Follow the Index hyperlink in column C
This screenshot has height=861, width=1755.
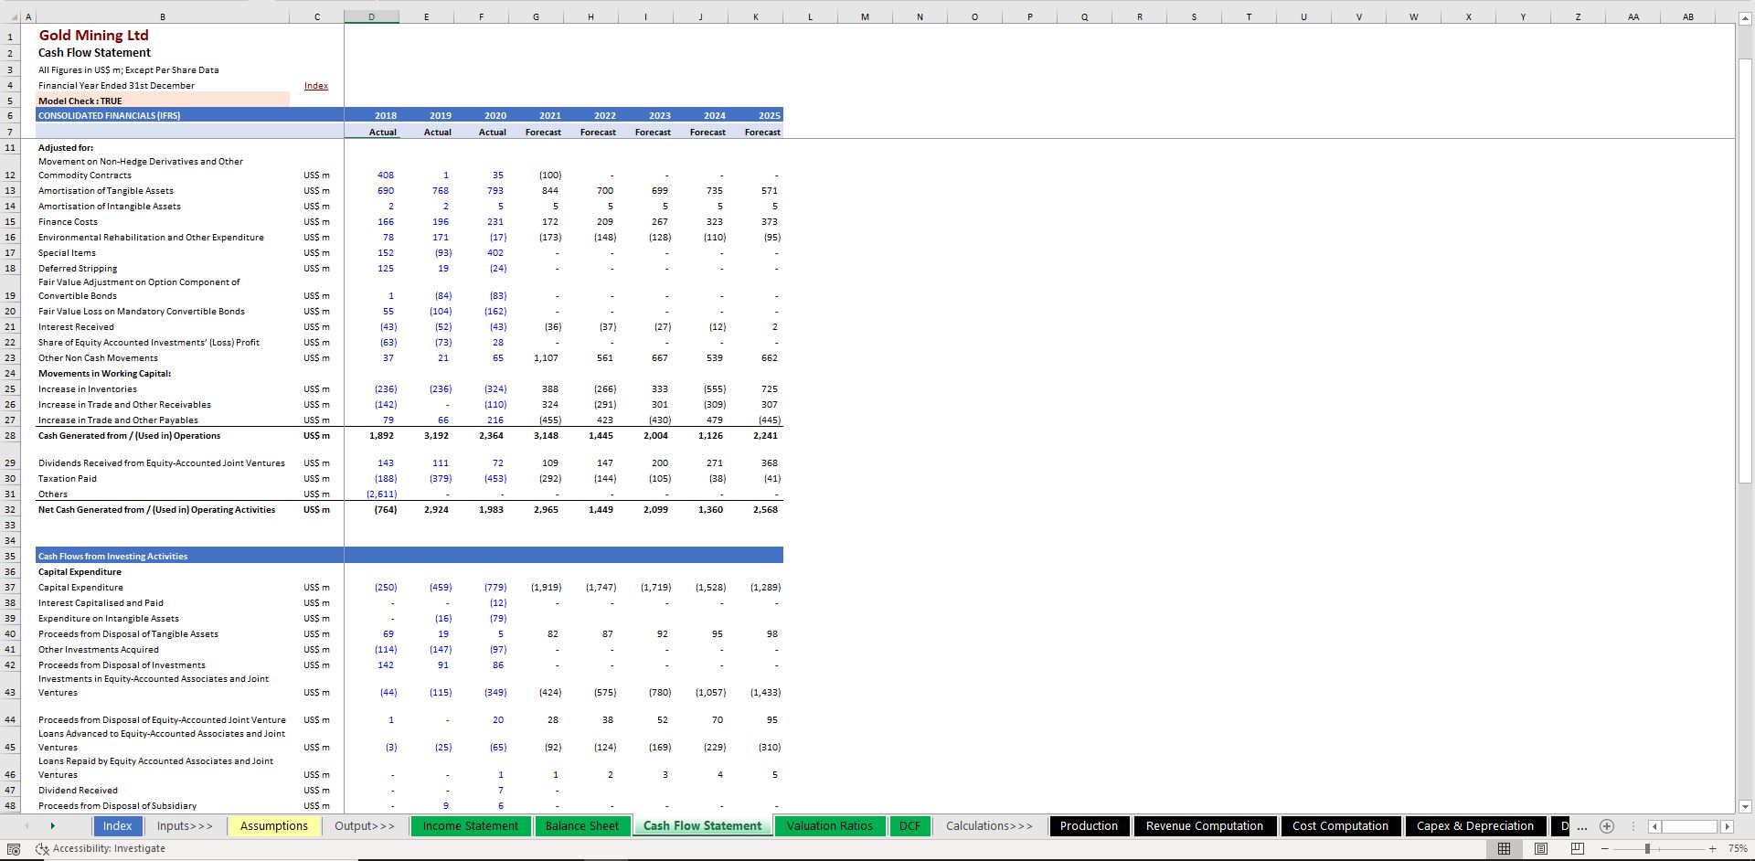316,86
